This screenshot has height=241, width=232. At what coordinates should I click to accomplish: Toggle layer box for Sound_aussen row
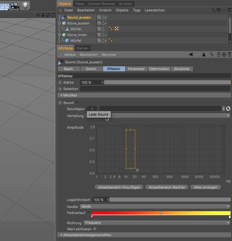pos(99,17)
